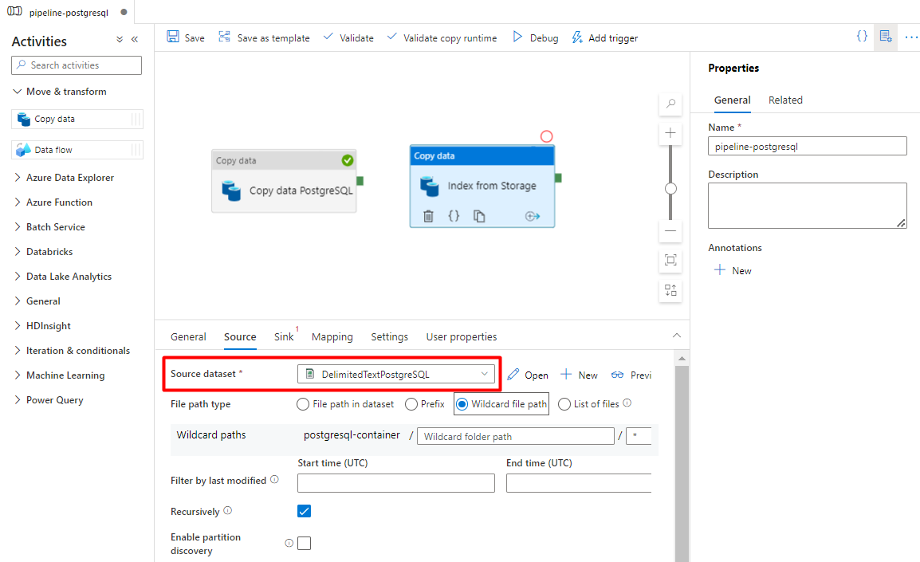Image resolution: width=920 pixels, height=562 pixels.
Task: Click the pipeline Name field
Action: 808,146
